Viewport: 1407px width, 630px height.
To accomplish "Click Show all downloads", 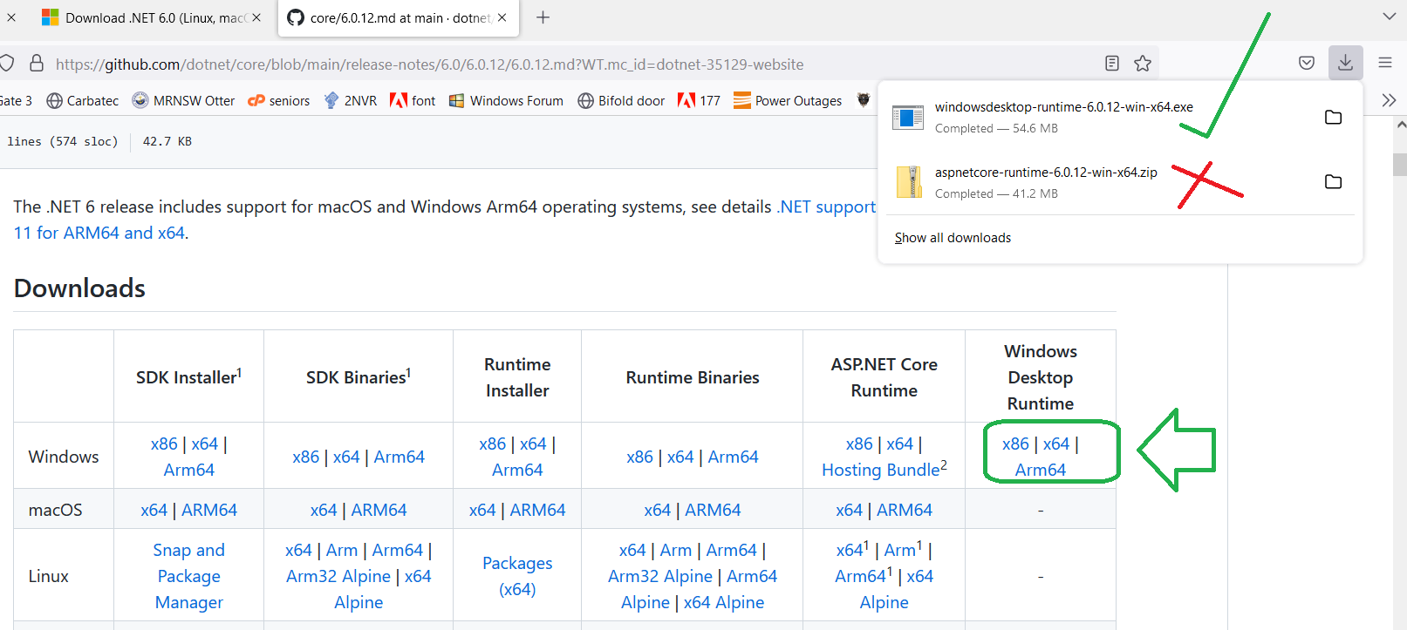I will click(x=953, y=238).
